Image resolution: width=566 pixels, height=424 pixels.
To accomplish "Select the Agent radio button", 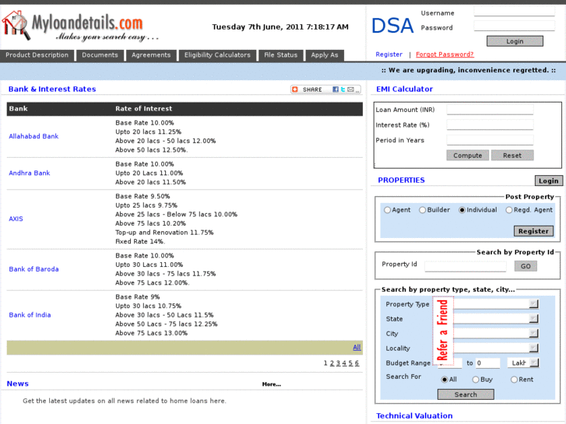I will [x=387, y=210].
